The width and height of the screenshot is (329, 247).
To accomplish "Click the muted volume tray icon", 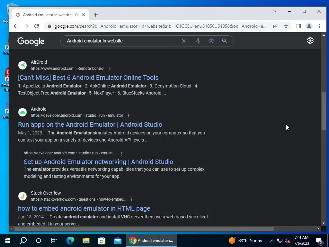I will [287, 241].
